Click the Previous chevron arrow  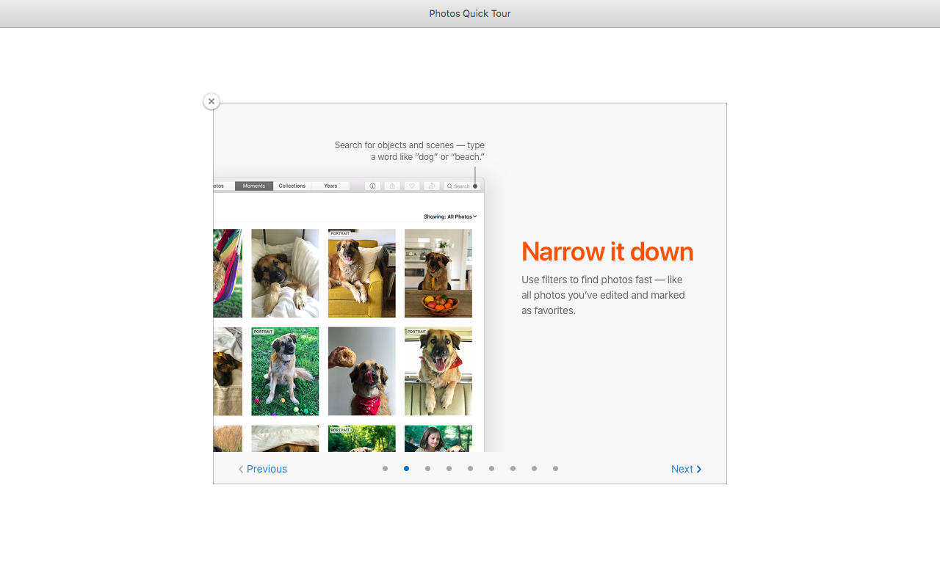click(x=241, y=470)
